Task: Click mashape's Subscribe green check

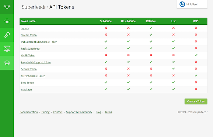Action: tap(106, 89)
